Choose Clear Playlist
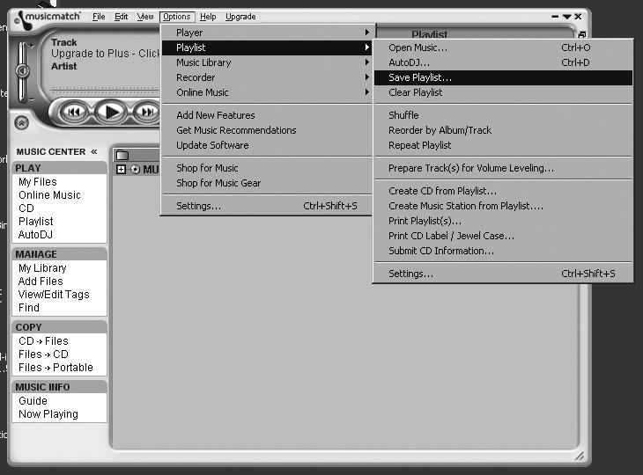 point(503,92)
